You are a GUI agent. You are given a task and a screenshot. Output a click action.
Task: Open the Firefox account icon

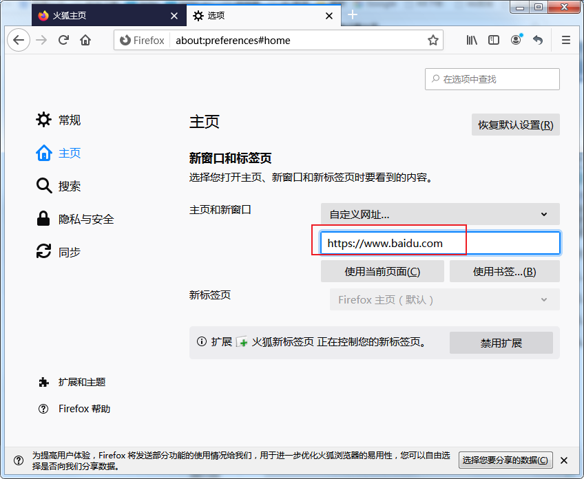click(516, 40)
